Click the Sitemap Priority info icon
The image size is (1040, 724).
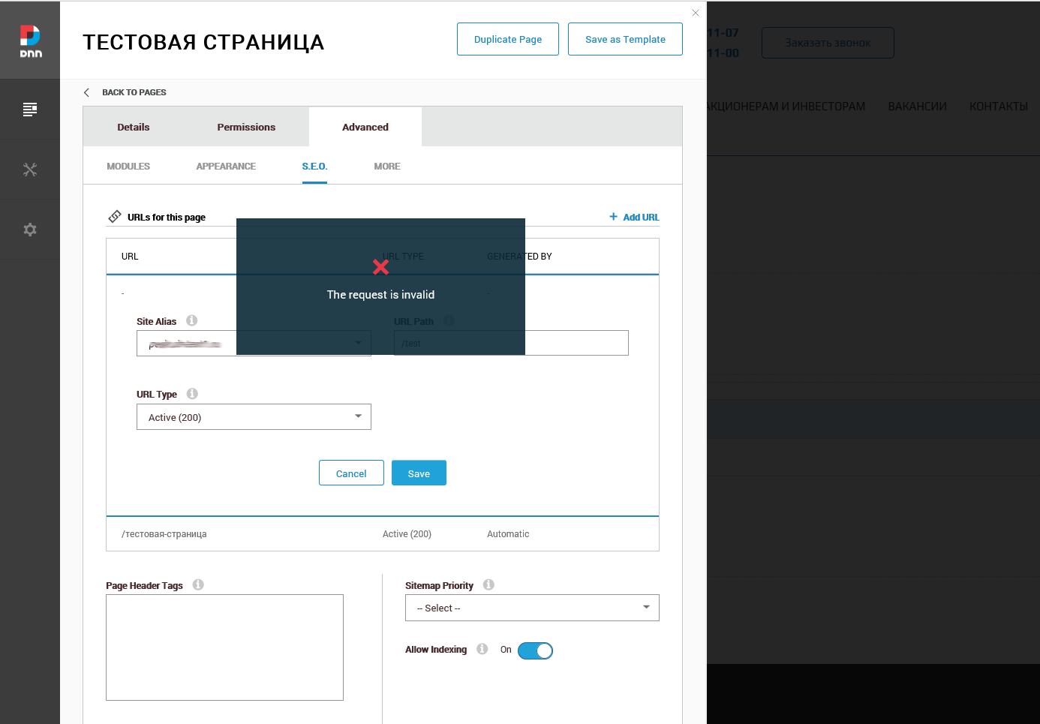coord(488,584)
